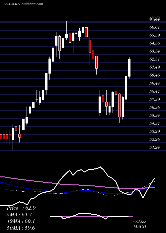Click the tall red candle near 55.34
This screenshot has height=233, width=166.
(x=120, y=106)
